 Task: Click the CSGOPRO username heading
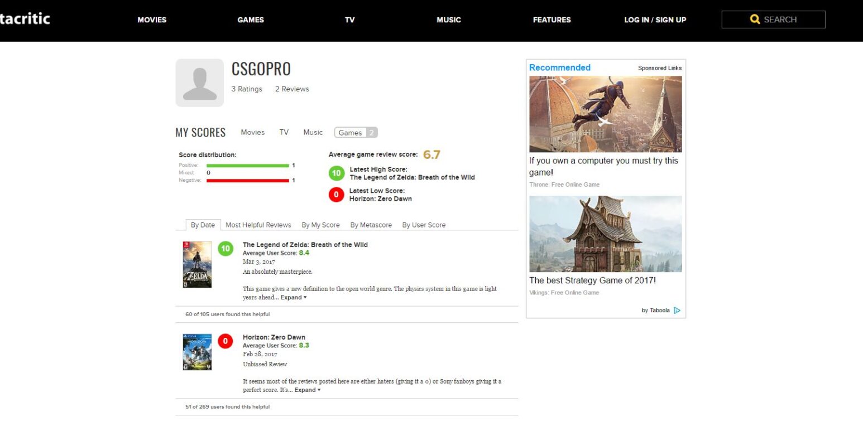(261, 69)
